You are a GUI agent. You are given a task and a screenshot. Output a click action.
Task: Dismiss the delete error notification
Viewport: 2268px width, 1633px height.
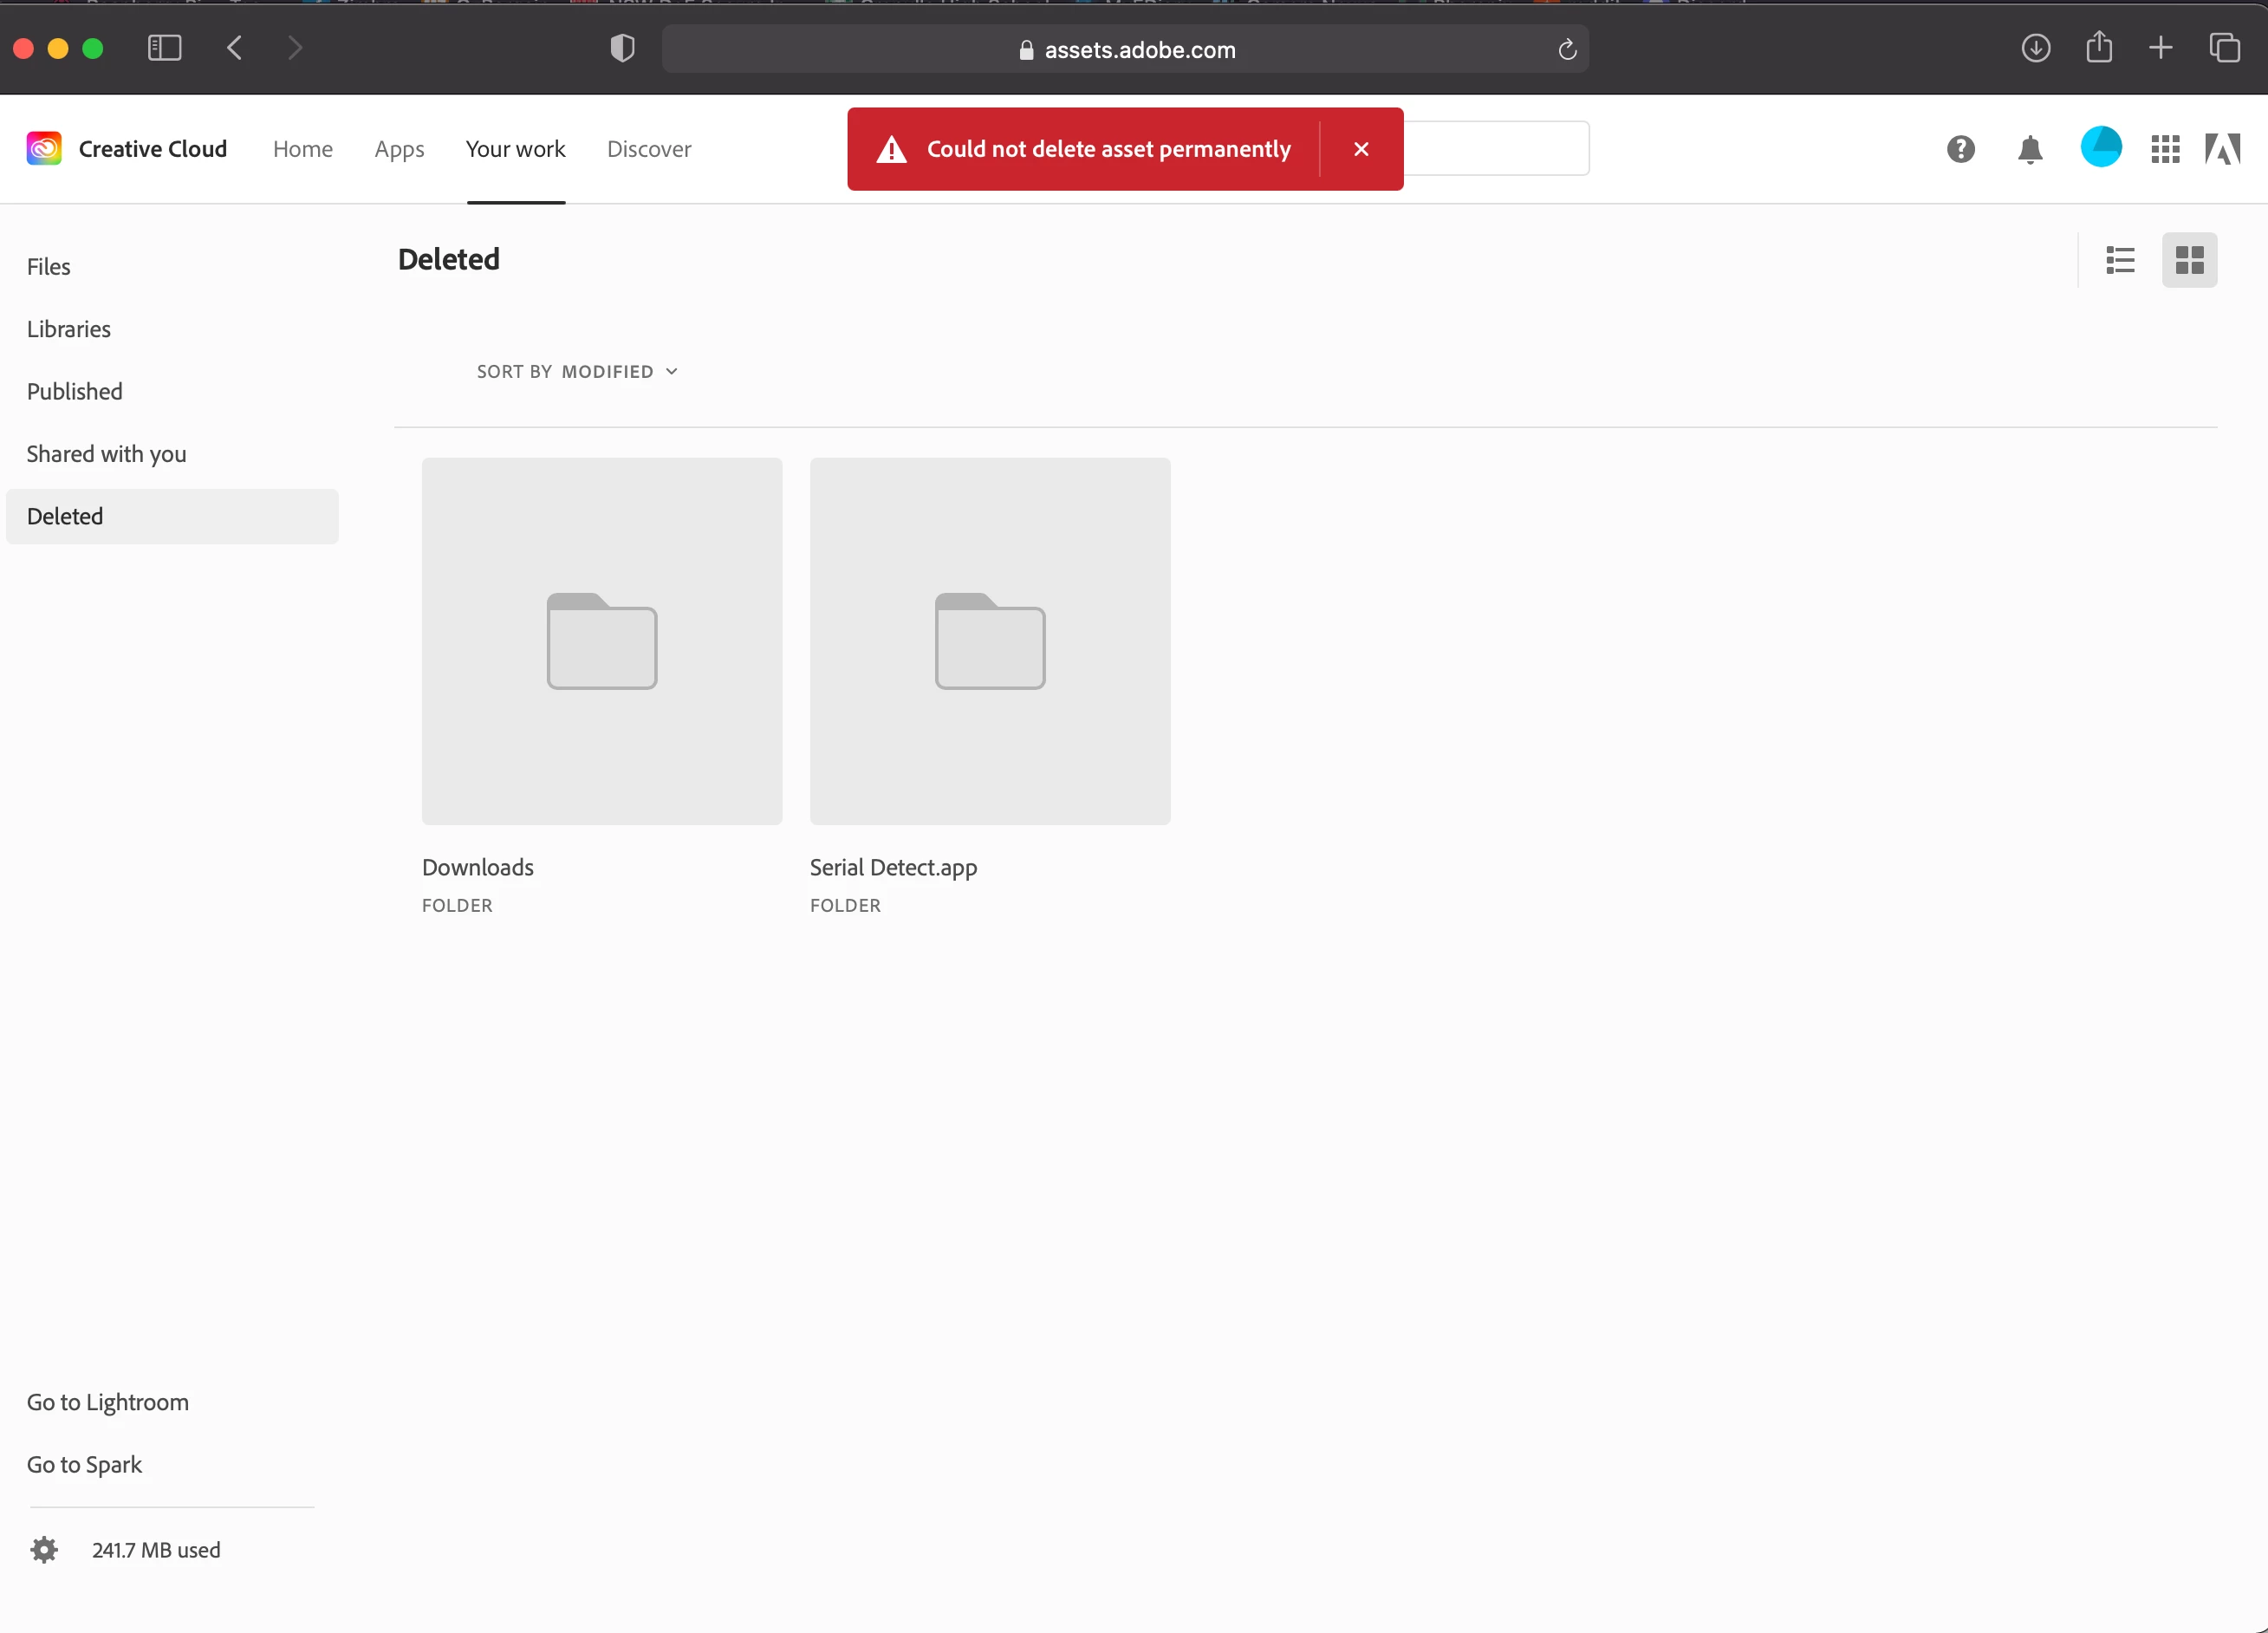[x=1361, y=149]
